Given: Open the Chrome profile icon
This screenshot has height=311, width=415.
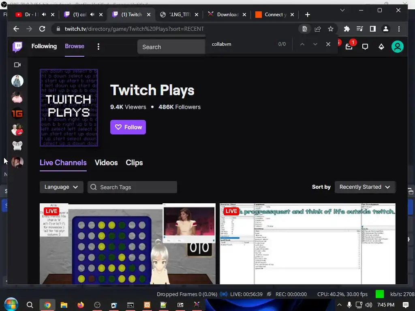Looking at the screenshot, I should point(386,29).
